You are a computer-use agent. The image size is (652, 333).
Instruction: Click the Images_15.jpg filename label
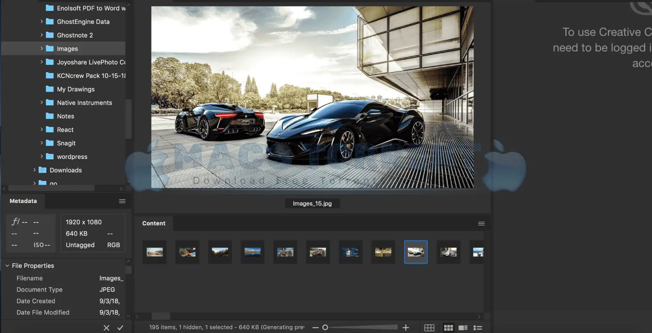(x=312, y=203)
